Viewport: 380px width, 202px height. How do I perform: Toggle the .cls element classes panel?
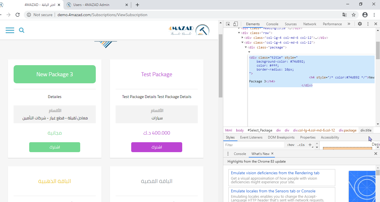[x=301, y=145]
